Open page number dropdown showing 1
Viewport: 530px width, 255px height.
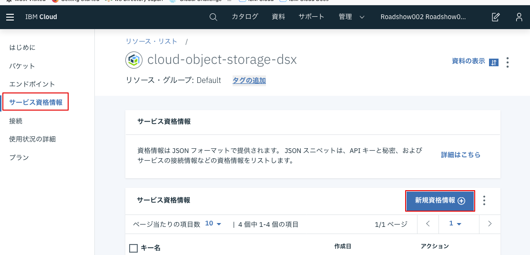(x=455, y=224)
